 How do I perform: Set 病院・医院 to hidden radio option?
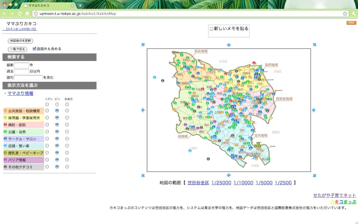(67, 125)
